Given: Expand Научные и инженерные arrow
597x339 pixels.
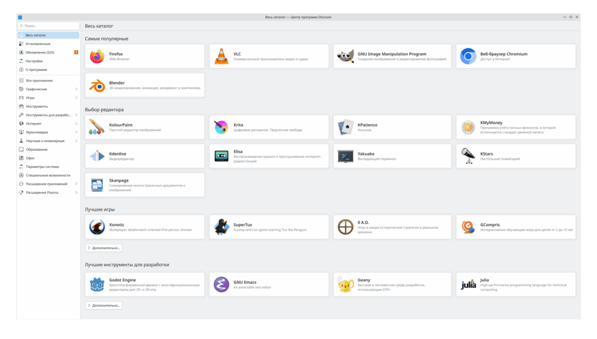Looking at the screenshot, I should pyautogui.click(x=76, y=141).
